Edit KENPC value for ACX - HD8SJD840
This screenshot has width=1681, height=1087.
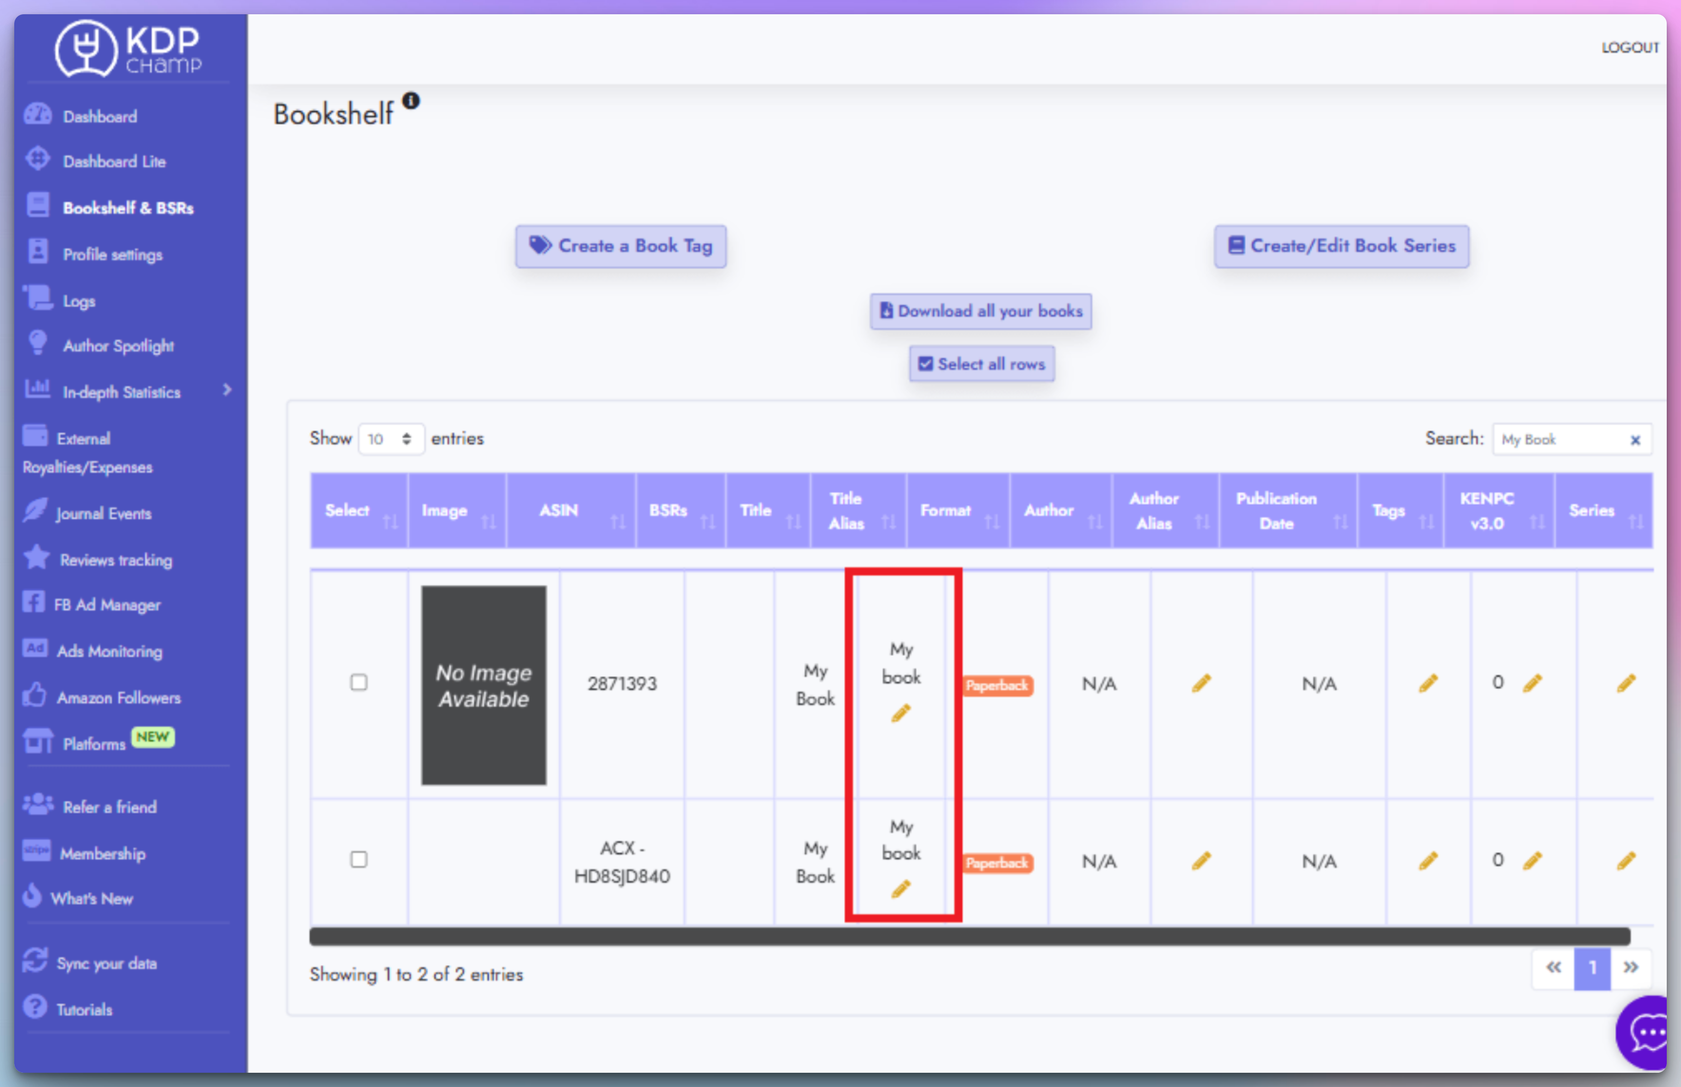(1532, 861)
